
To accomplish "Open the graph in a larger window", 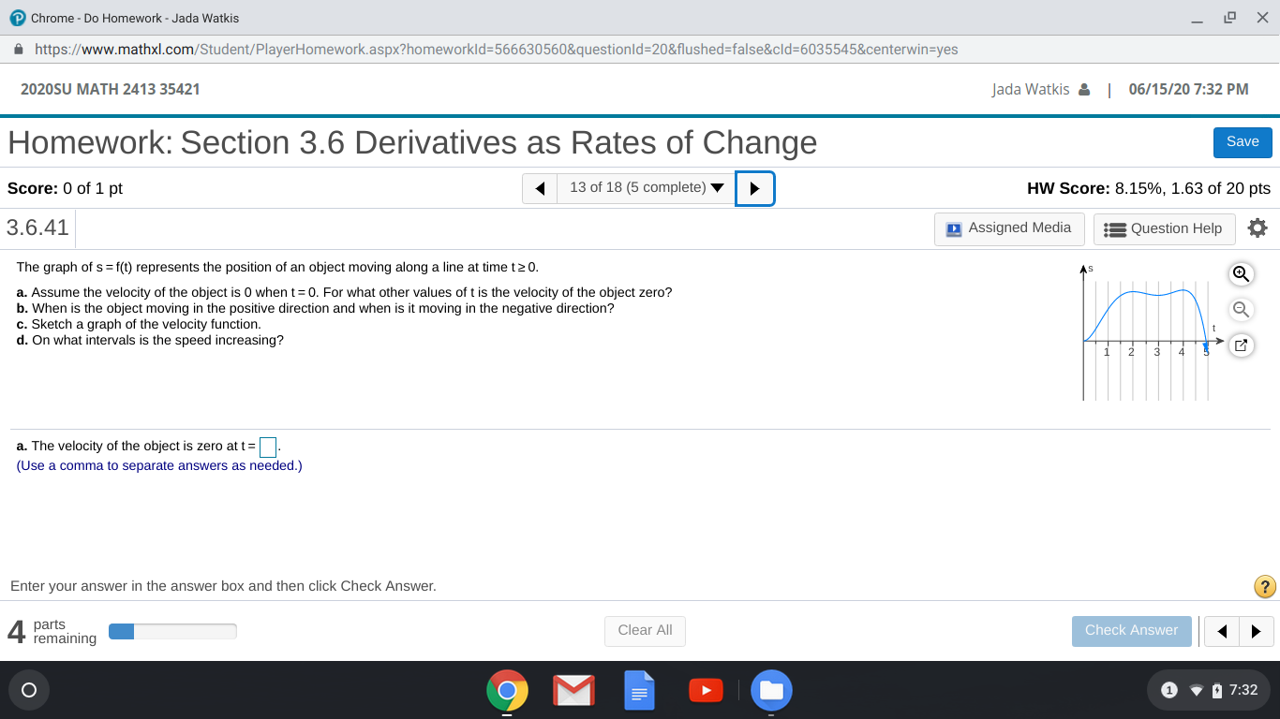I will [1241, 345].
